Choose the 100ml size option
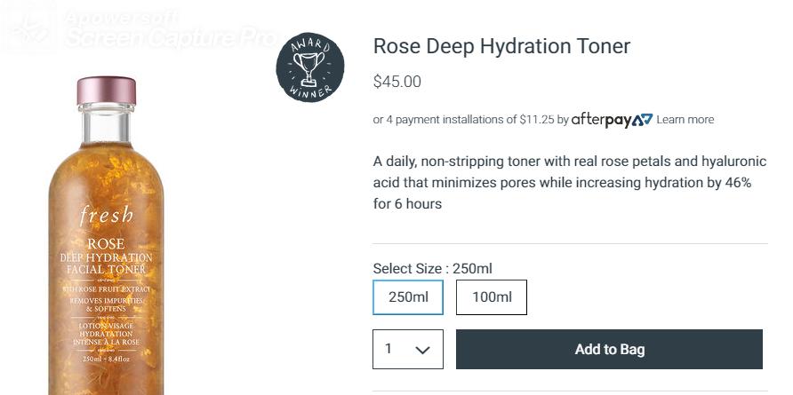This screenshot has height=395, width=793. [x=491, y=297]
